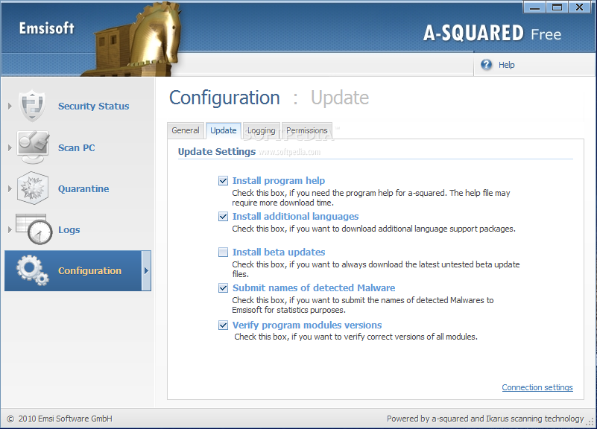Click the Install beta updates label
Image resolution: width=597 pixels, height=429 pixels.
279,252
